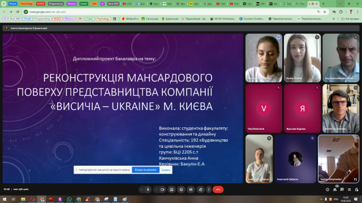
Task: Open Mathprofi.ru bookmark
Action: (130, 19)
